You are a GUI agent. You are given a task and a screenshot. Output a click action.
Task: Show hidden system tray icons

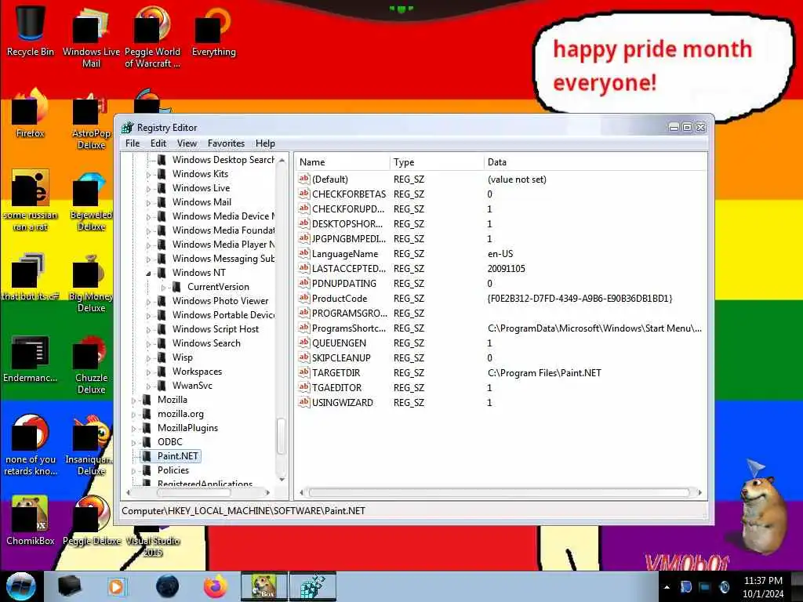point(667,587)
